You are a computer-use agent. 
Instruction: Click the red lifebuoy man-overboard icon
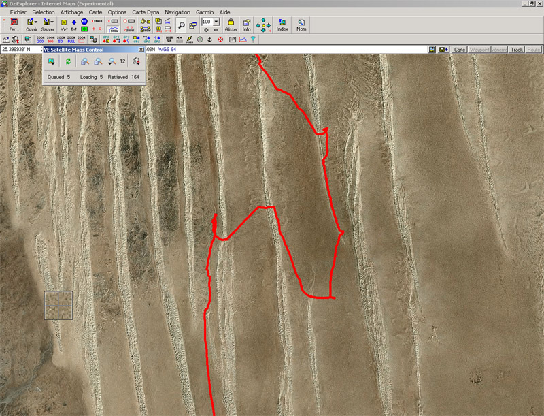click(x=220, y=39)
